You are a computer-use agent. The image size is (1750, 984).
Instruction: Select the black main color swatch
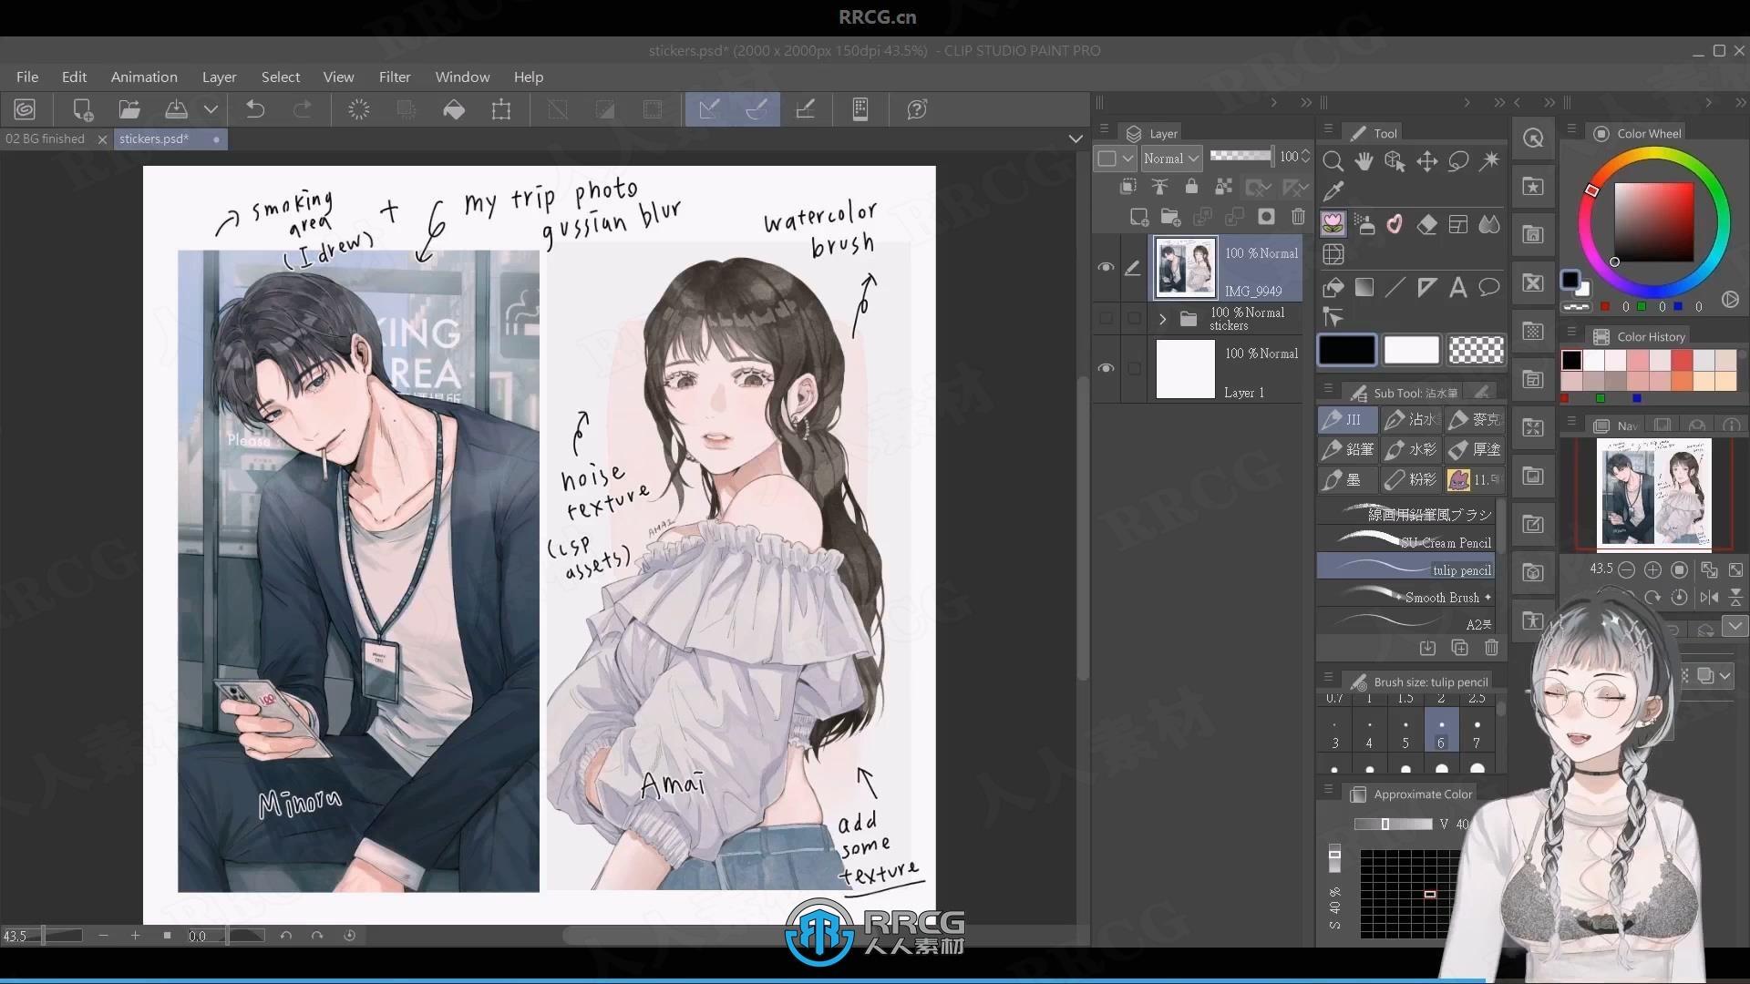[x=1347, y=350]
